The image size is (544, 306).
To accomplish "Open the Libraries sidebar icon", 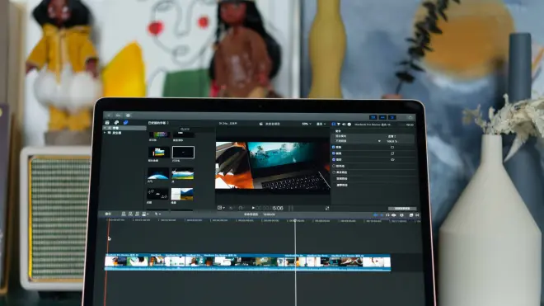I will 107,123.
